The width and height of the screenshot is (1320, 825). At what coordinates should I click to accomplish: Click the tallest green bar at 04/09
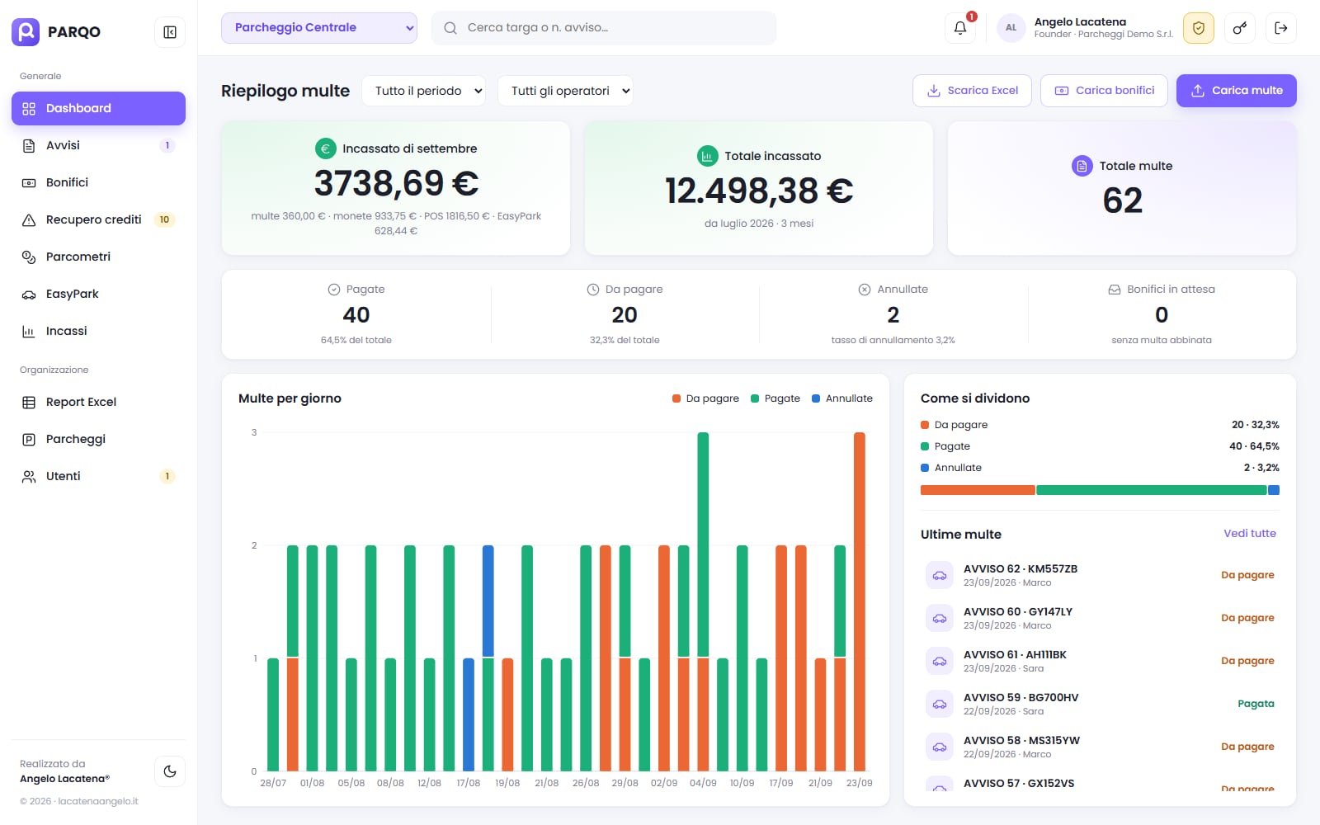coord(703,544)
